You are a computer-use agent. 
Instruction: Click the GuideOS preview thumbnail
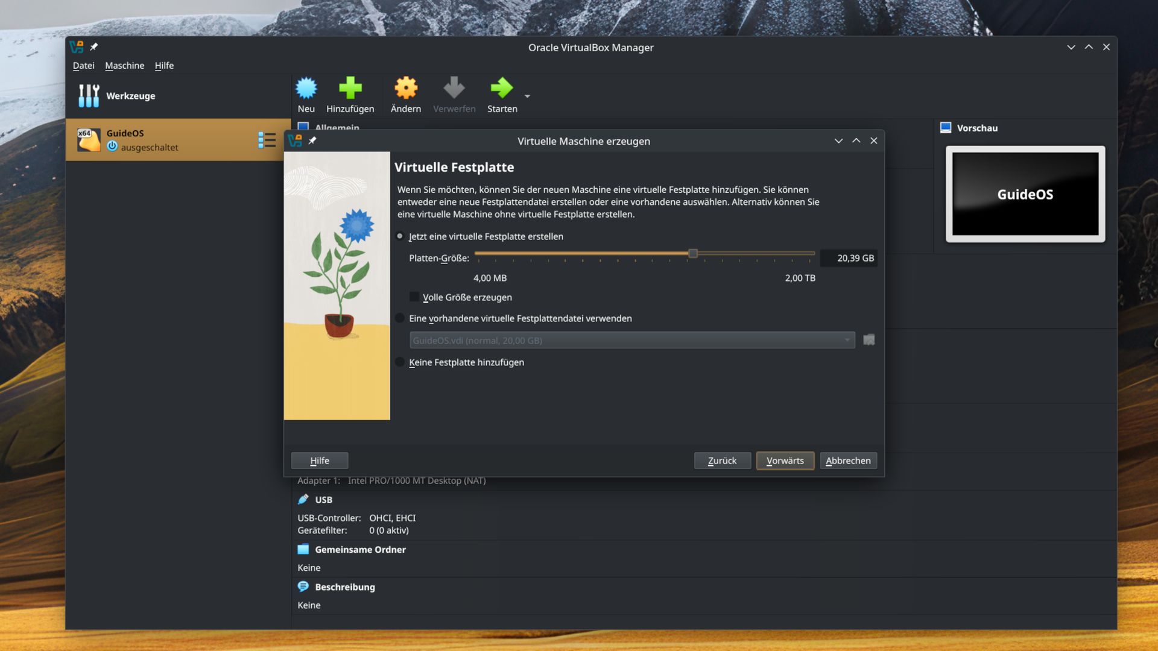[1025, 194]
